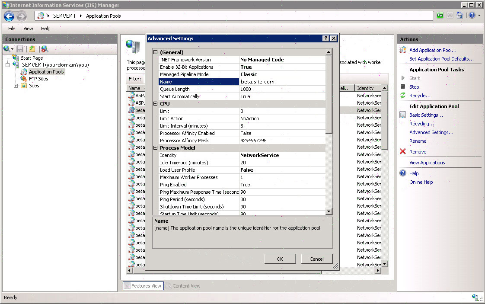Select the Shutdown Time Limit (seconds) row
This screenshot has width=485, height=304.
tap(242, 207)
